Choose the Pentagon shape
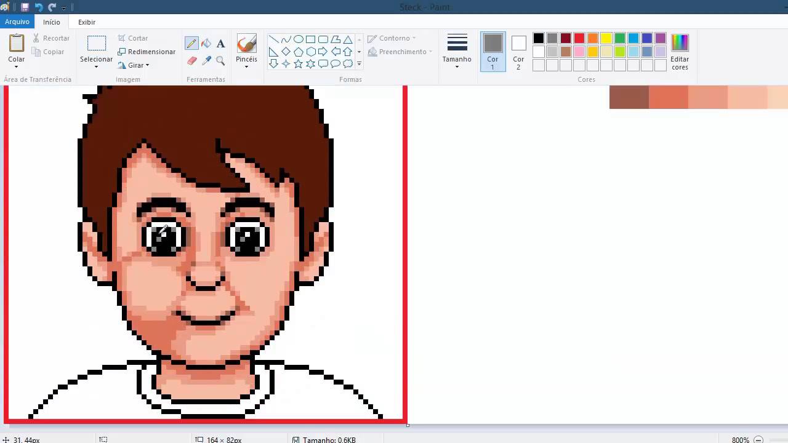 click(x=299, y=52)
